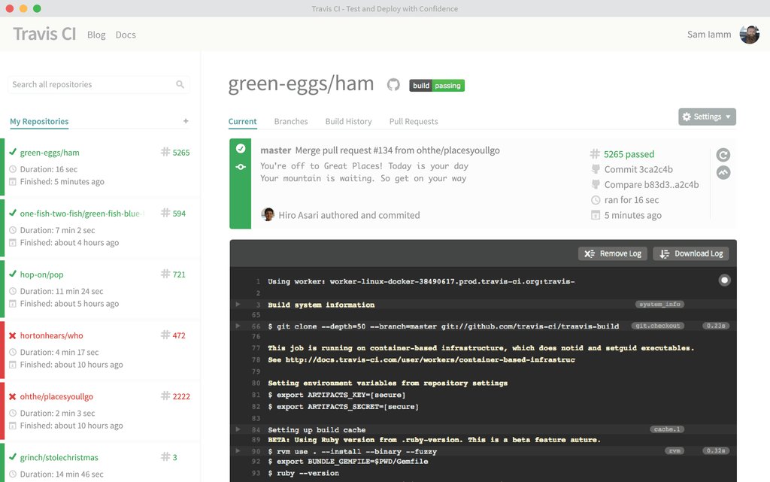Add a repository with the plus icon

pyautogui.click(x=186, y=121)
